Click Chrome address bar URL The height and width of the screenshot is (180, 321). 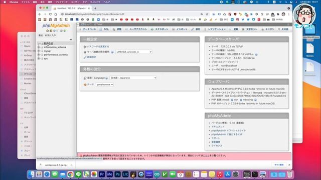click(95, 14)
